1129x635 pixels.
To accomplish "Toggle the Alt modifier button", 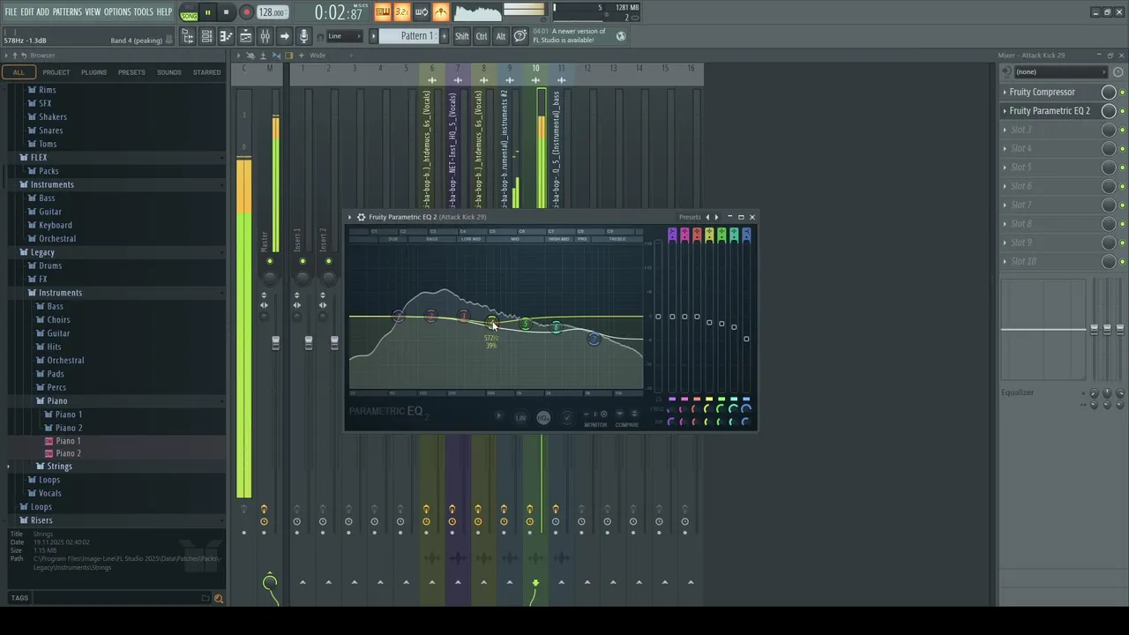I will (x=501, y=36).
